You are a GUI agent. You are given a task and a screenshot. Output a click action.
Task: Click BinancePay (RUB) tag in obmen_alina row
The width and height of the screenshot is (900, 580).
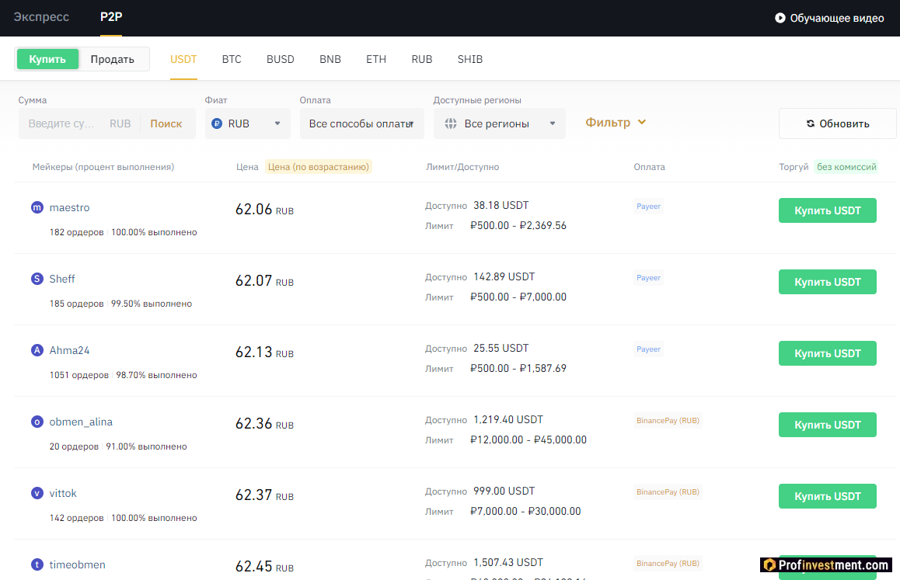(x=668, y=421)
